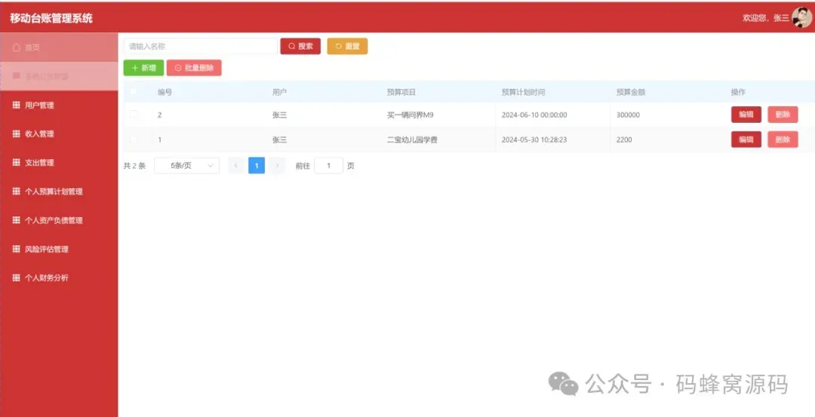Click the 预算项目 column header

tap(401, 93)
